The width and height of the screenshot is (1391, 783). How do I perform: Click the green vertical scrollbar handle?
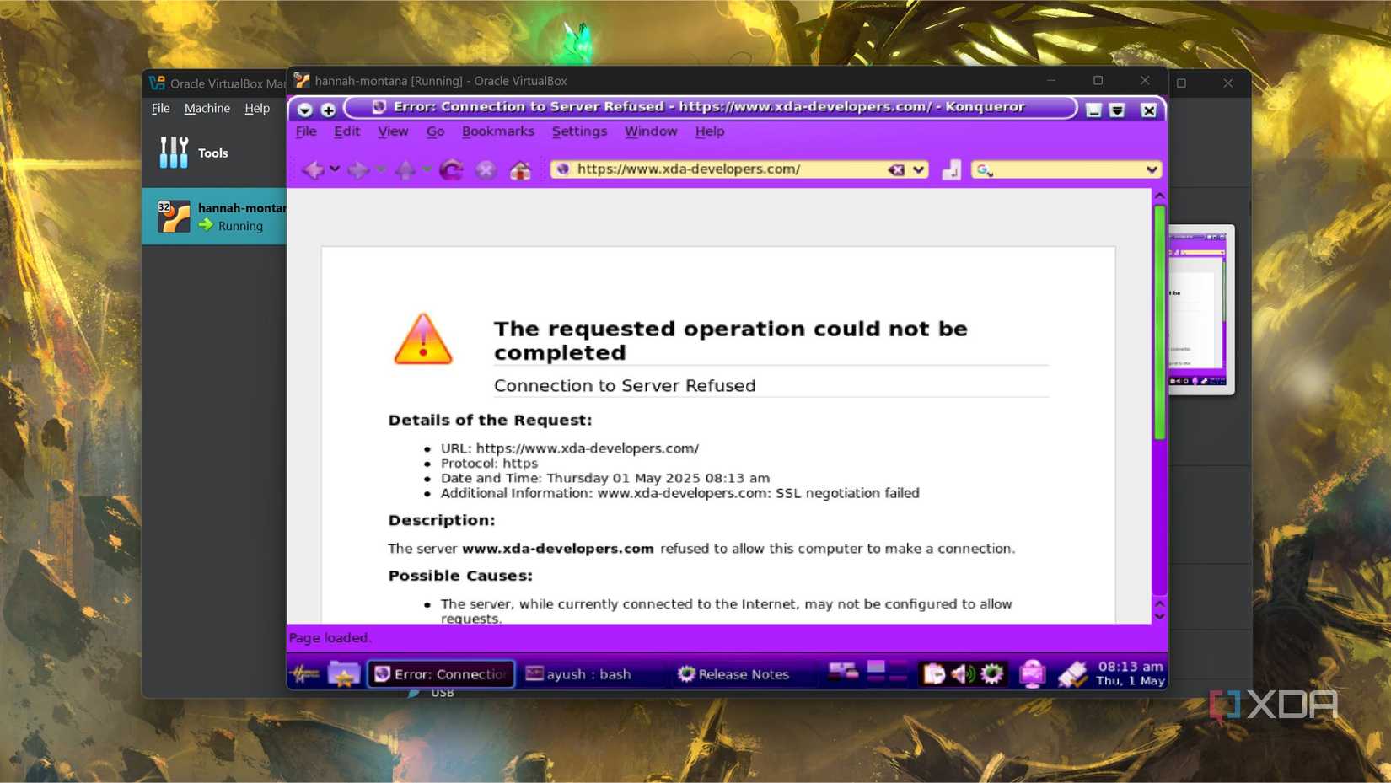point(1160,320)
